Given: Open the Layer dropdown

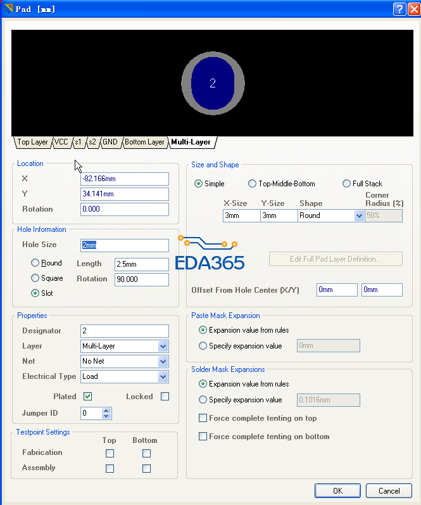Looking at the screenshot, I should click(x=163, y=346).
